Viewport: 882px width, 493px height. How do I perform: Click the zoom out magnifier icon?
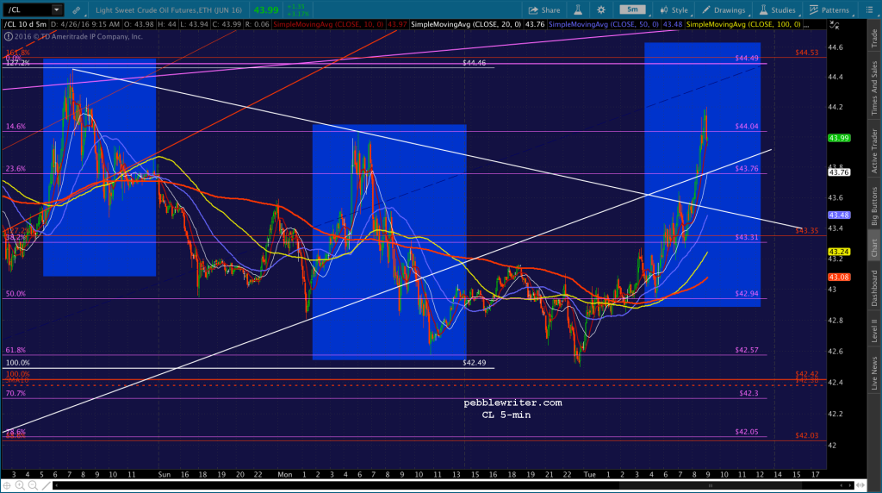point(33,485)
